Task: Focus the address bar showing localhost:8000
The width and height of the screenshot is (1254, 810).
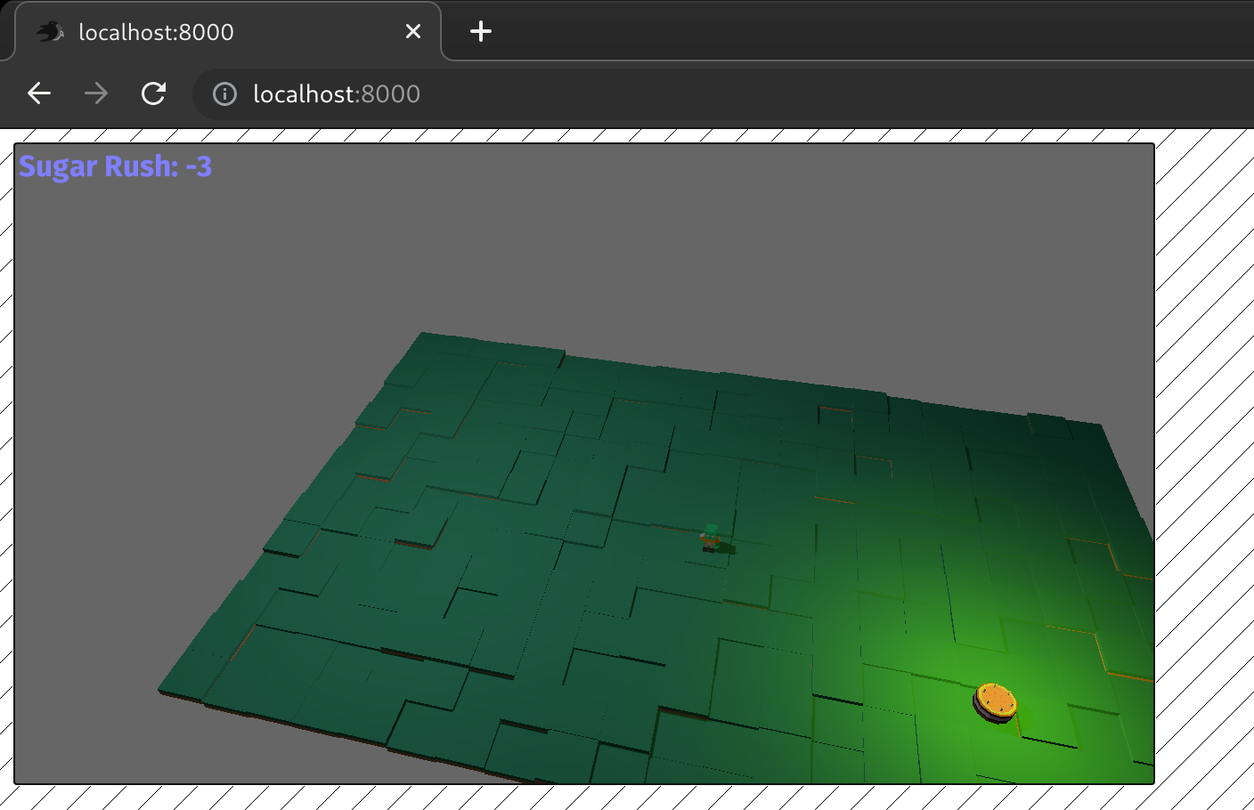Action: coord(721,93)
